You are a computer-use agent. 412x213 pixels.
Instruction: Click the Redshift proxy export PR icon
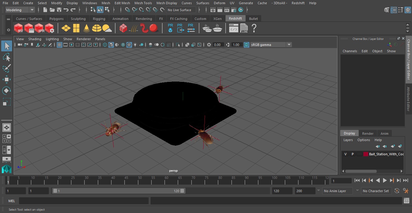(x=180, y=28)
